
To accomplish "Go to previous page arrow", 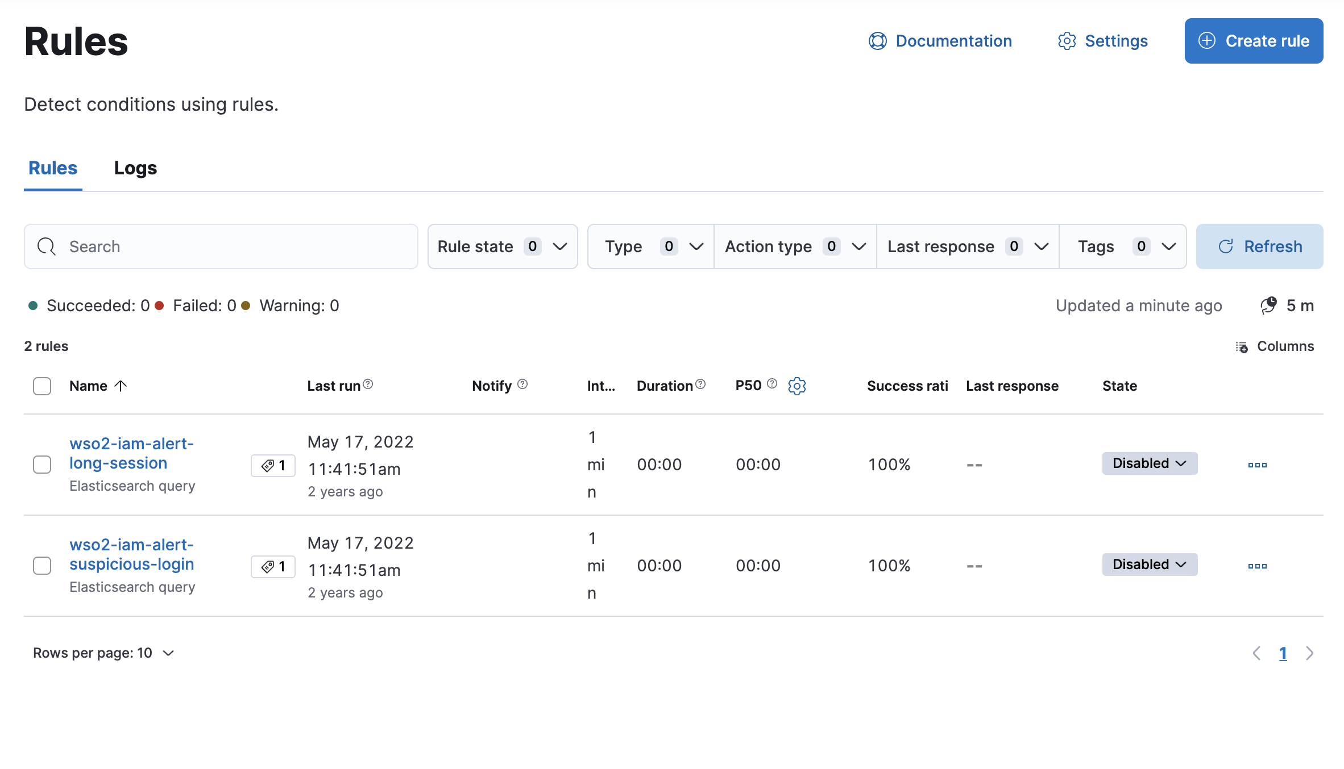I will (1256, 653).
